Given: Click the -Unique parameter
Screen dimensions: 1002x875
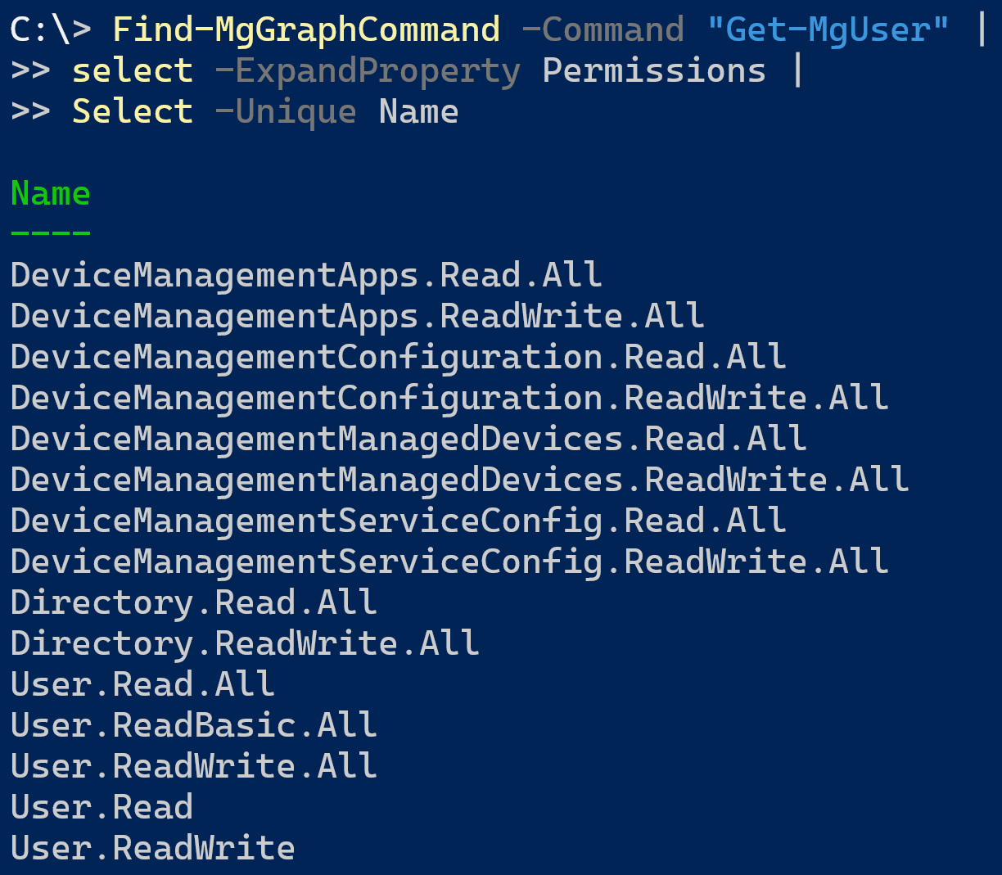Looking at the screenshot, I should tap(286, 112).
